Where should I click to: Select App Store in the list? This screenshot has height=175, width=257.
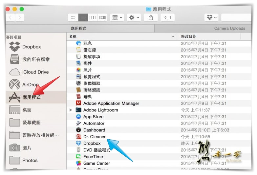159,117
